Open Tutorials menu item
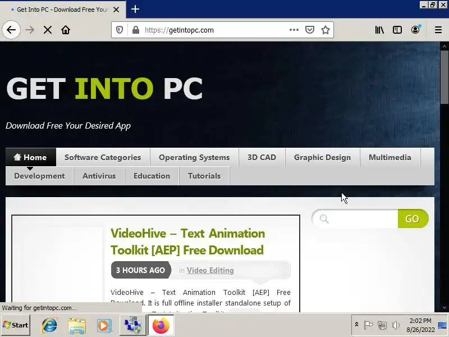 point(204,176)
